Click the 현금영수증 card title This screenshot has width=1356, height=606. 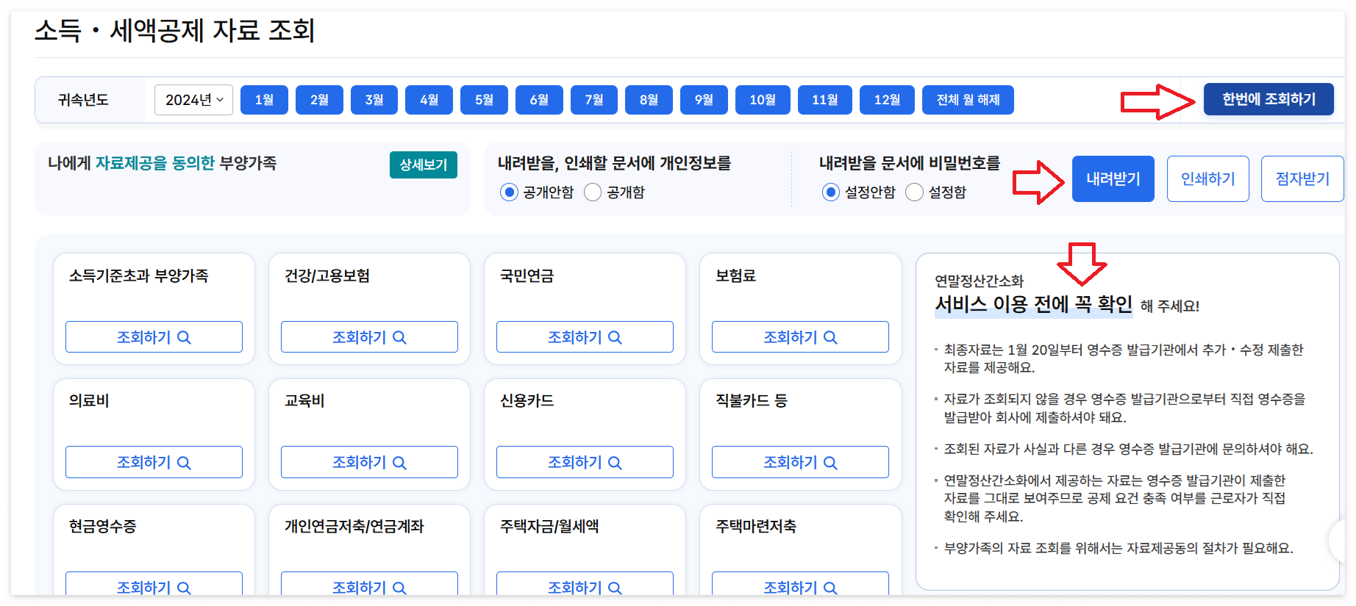pos(102,527)
